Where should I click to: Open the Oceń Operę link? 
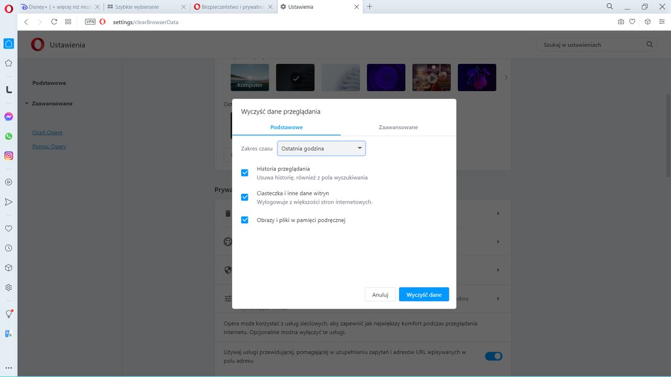47,132
